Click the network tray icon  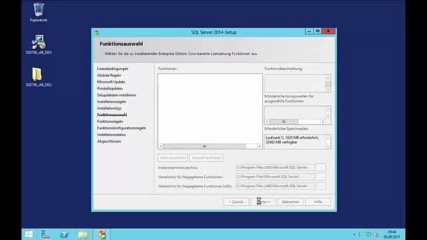[x=369, y=234]
